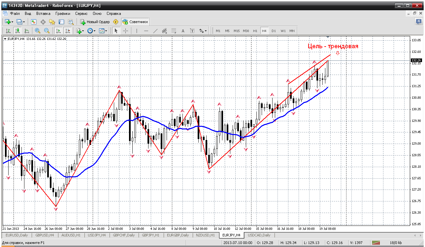425x247 pixels.
Task: Open the chat notifications icon showing 4
Action: pos(418,22)
